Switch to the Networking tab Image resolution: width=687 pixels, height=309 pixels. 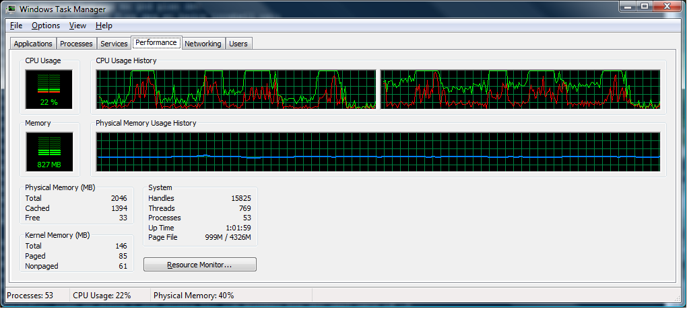coord(203,44)
